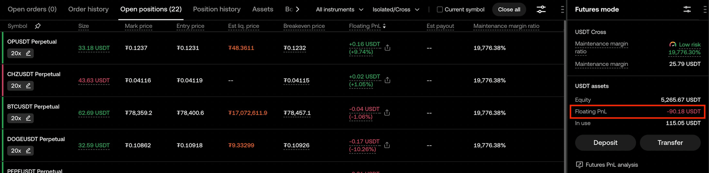Viewport: 709px width, 173px height.
Task: Click CHZUSDT Perpetual symbol name
Action: pos(34,74)
